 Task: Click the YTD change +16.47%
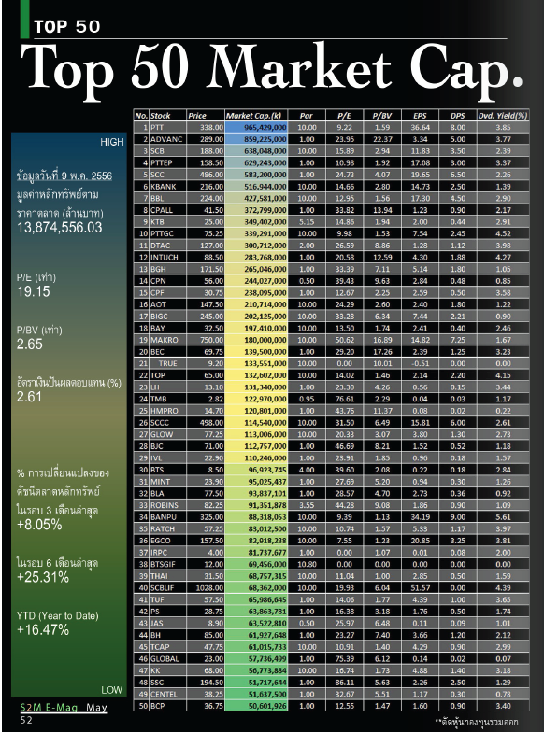tap(43, 629)
